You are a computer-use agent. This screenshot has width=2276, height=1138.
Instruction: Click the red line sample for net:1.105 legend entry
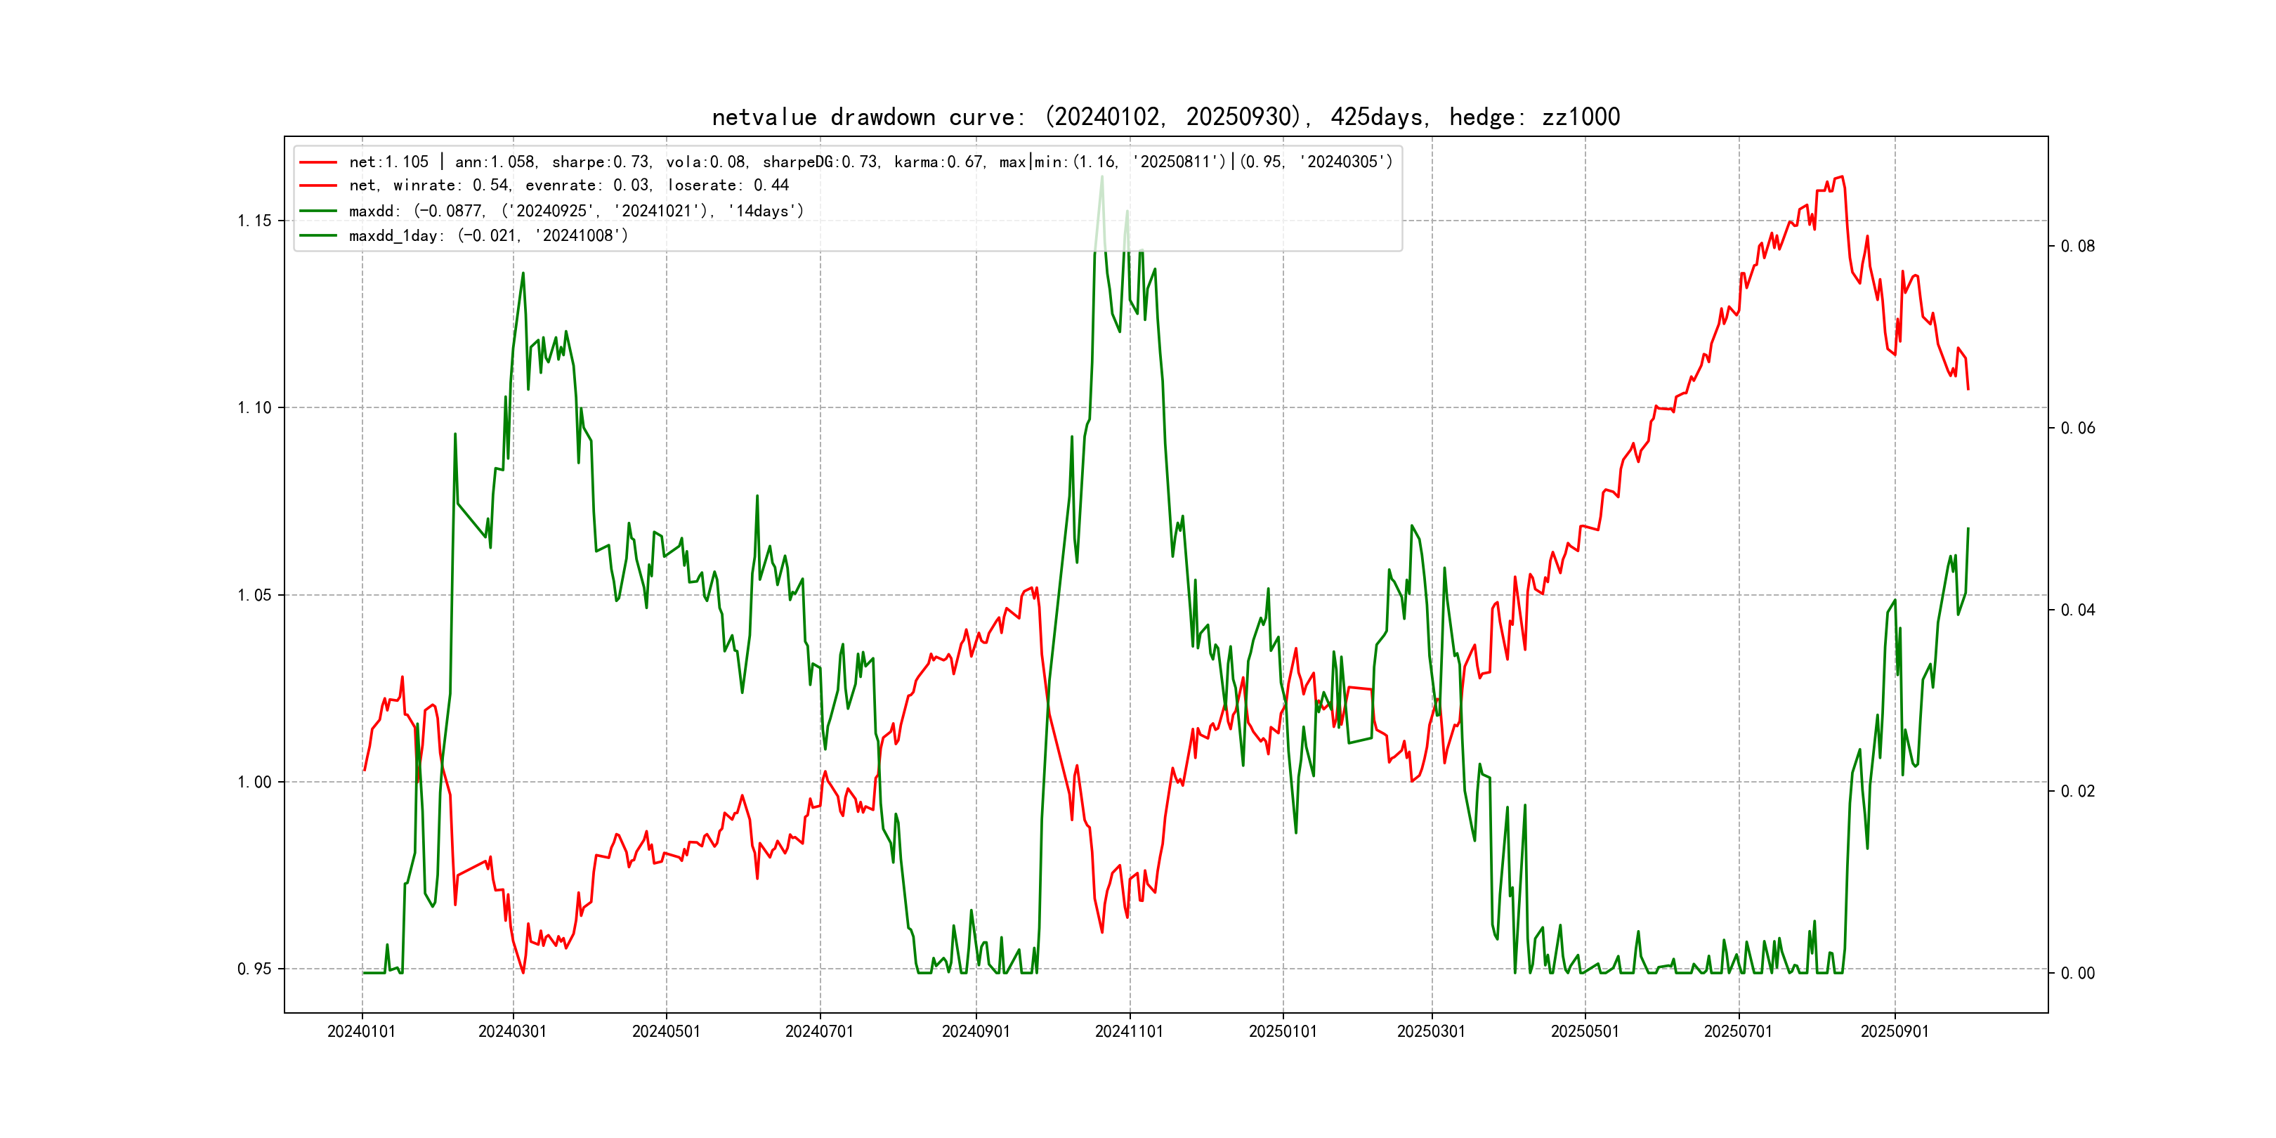tap(318, 162)
